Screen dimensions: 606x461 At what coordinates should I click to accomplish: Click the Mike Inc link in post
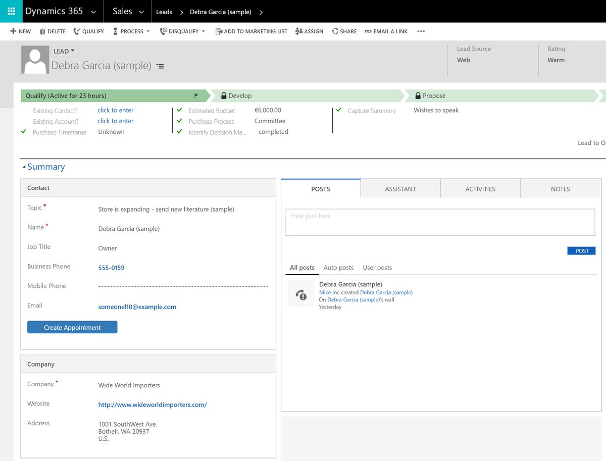point(329,292)
